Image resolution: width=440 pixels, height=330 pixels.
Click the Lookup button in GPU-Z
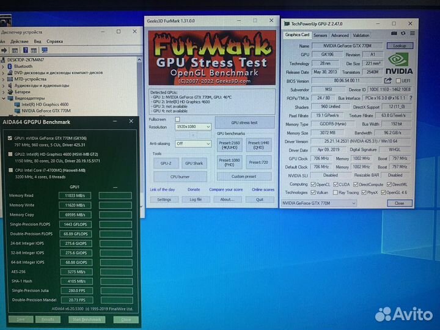[400, 45]
